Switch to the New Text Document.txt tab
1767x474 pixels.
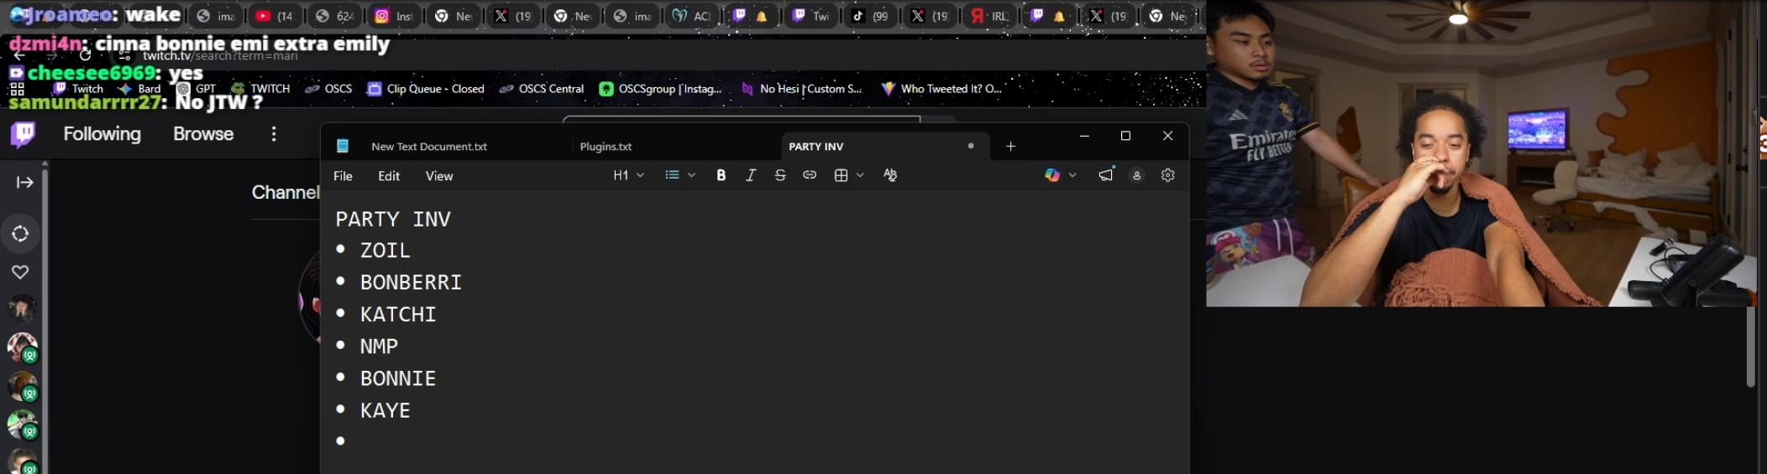coord(429,146)
